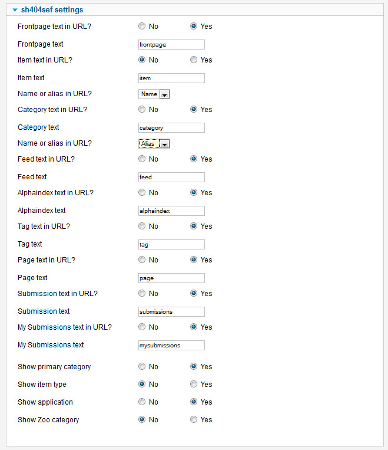Enable Show item type with Yes
The width and height of the screenshot is (388, 450).
[194, 385]
